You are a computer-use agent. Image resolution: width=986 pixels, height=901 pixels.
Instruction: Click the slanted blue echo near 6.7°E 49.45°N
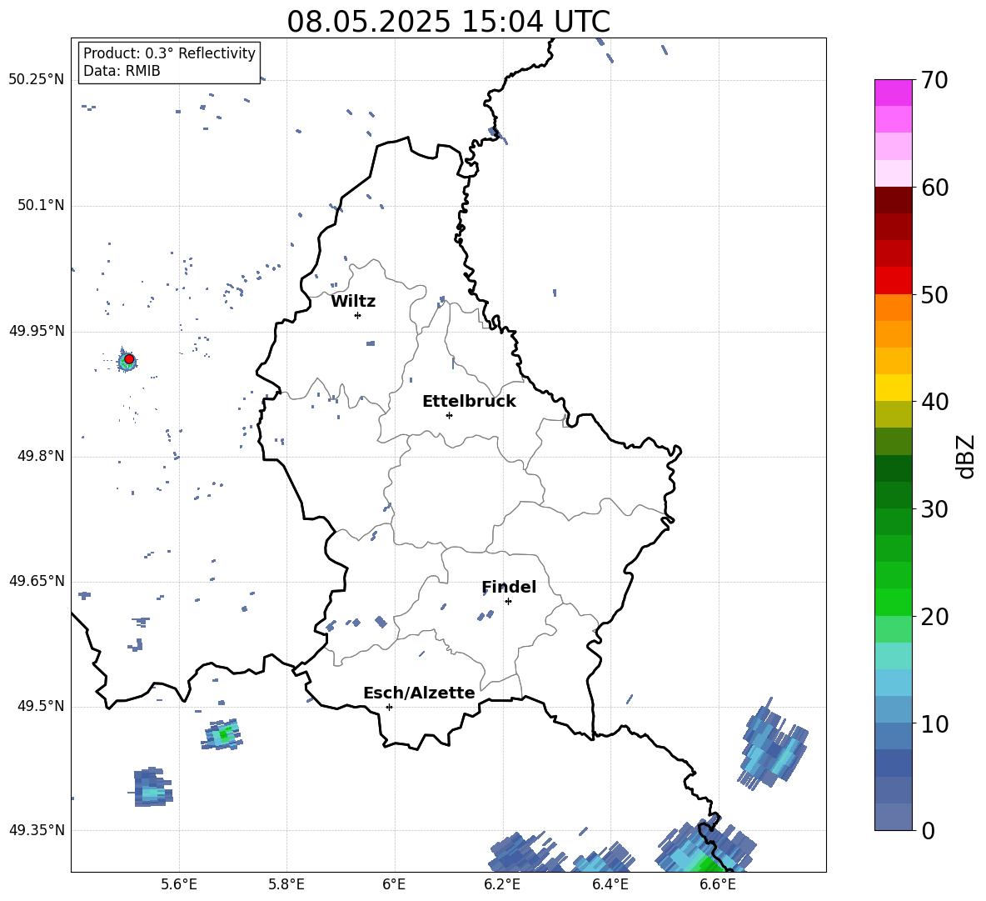(x=773, y=743)
